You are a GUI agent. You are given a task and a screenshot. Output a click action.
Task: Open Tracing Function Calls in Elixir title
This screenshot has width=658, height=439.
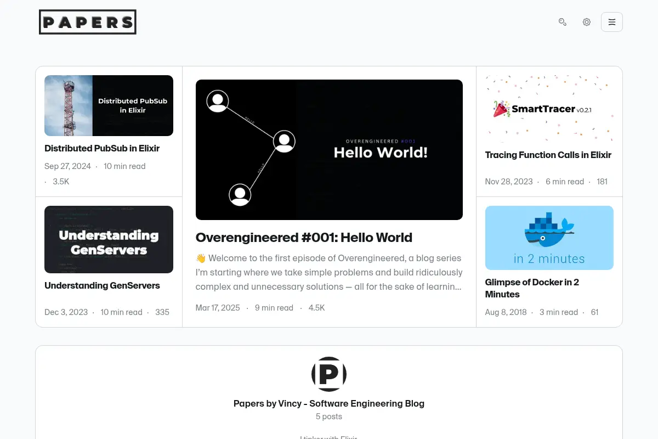click(x=548, y=155)
